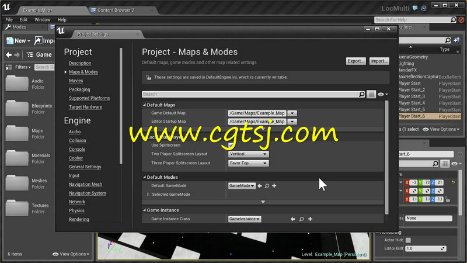
Task: Click the Project Settings search magnifier icon
Action: tap(361, 94)
